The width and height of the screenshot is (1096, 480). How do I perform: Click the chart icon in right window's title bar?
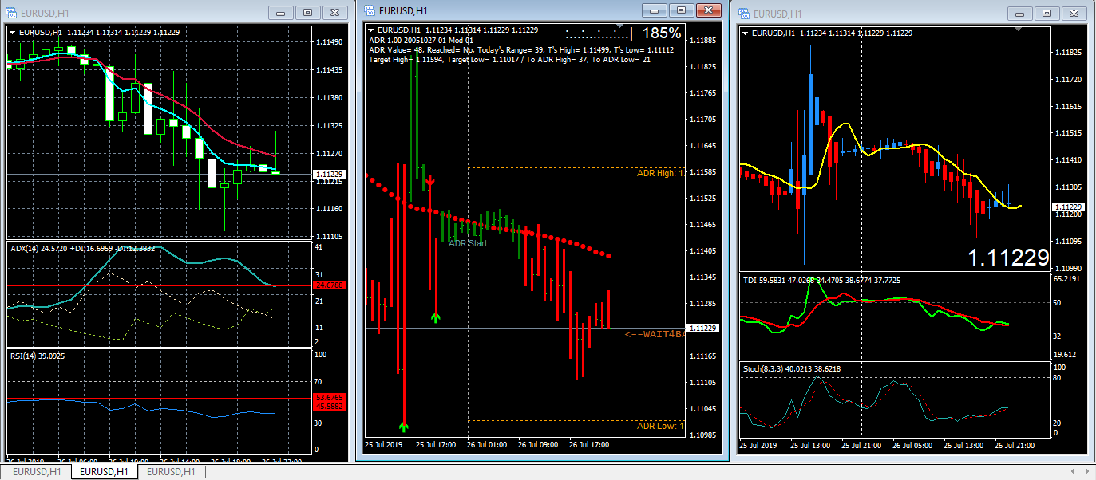tap(743, 13)
